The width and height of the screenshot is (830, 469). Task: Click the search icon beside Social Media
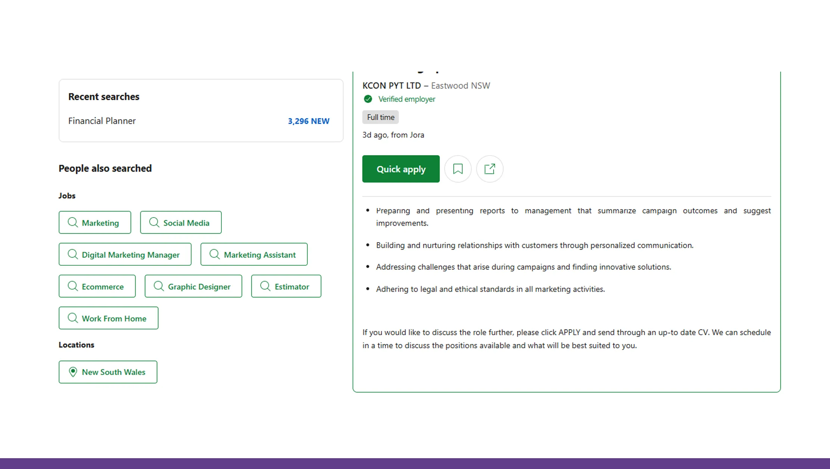coord(154,222)
